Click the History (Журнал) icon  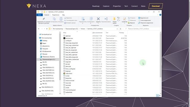[x=129, y=23]
